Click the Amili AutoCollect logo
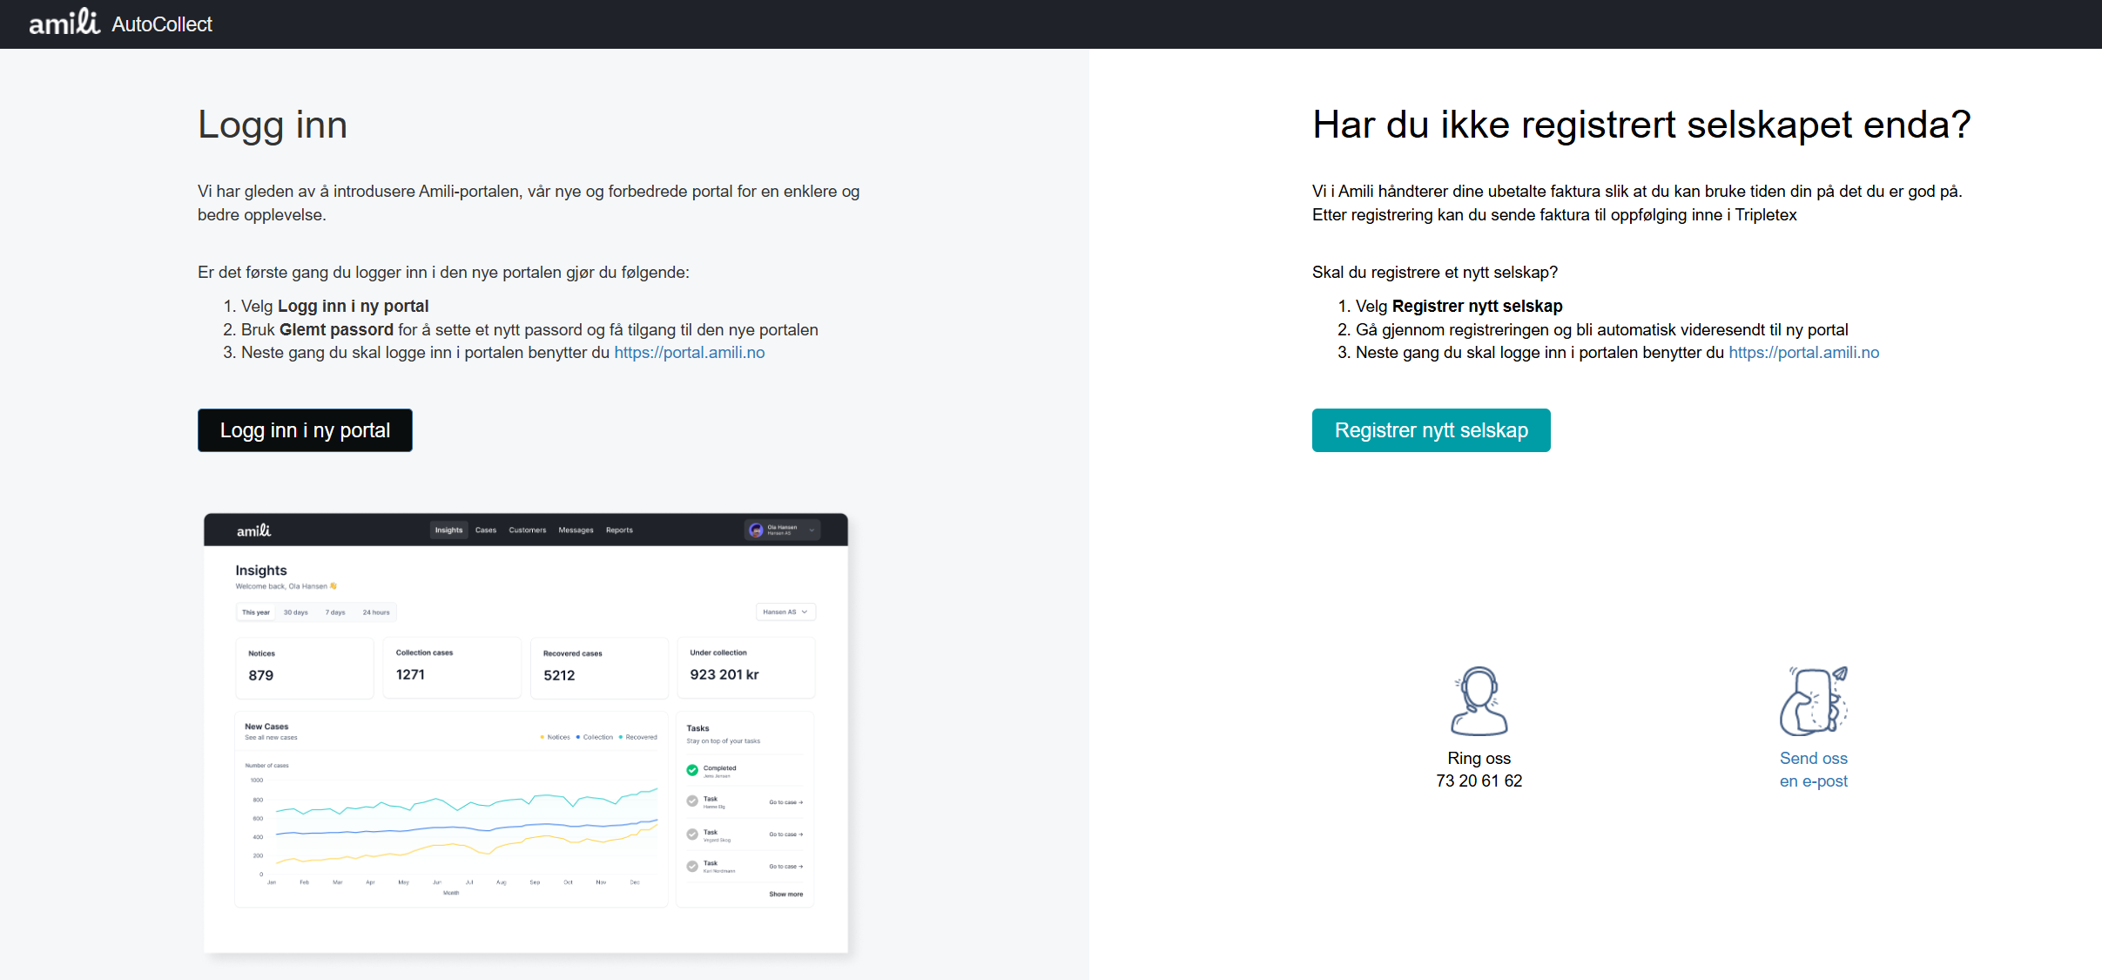The width and height of the screenshot is (2102, 980). (x=65, y=23)
